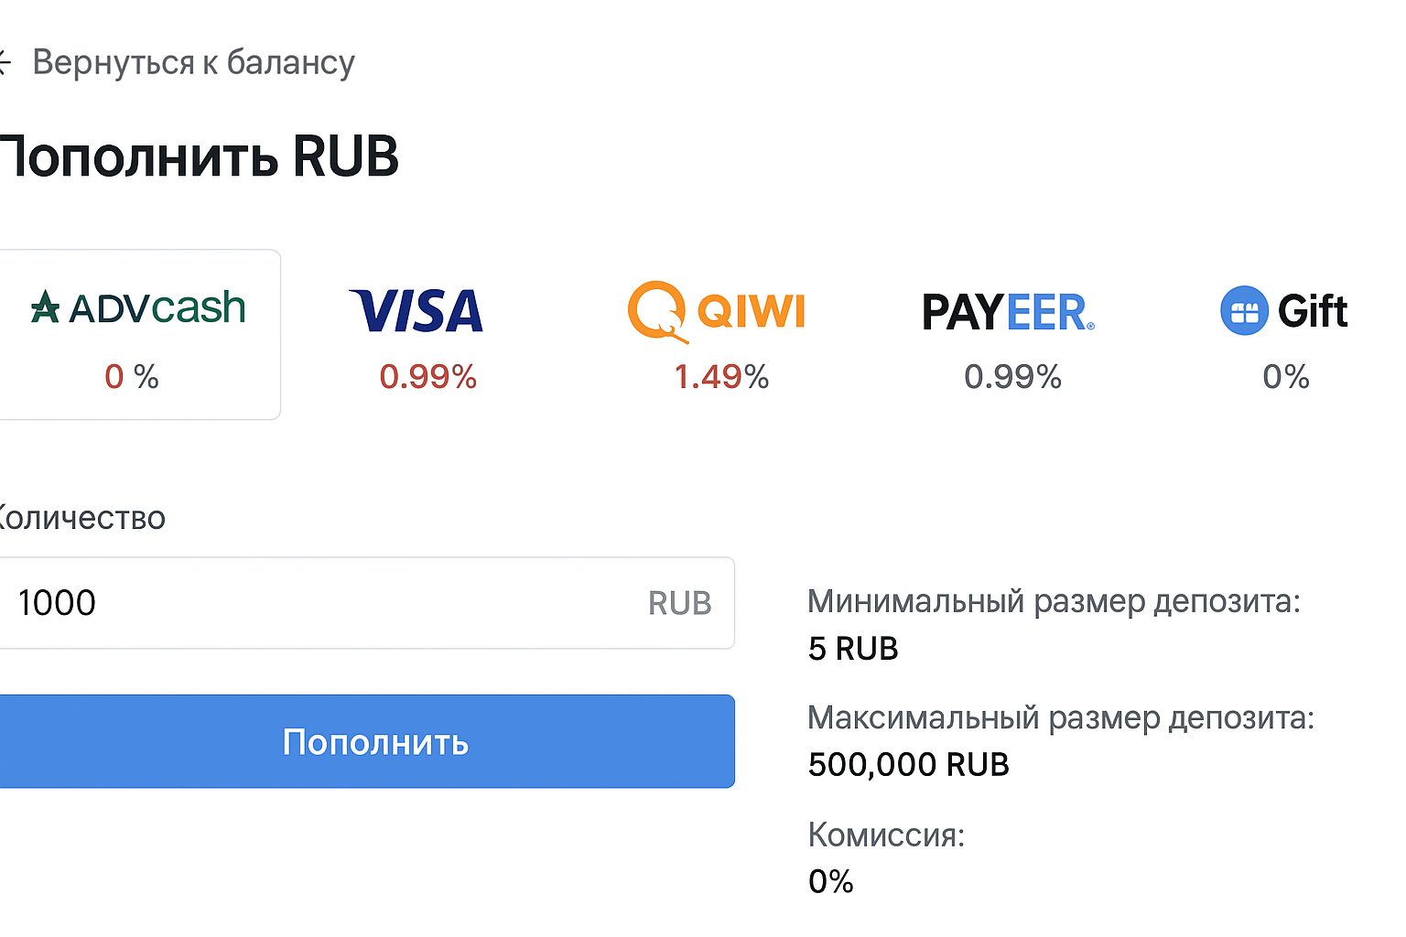Open the 'Вернуться к балансу' link
Viewport: 1406px width, 937px height.
pos(193,62)
